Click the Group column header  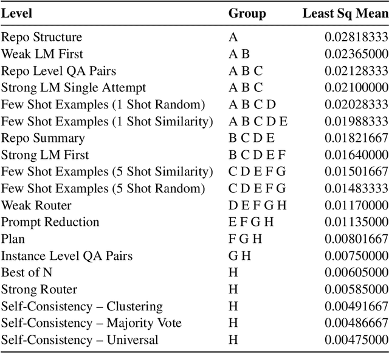pyautogui.click(x=247, y=13)
